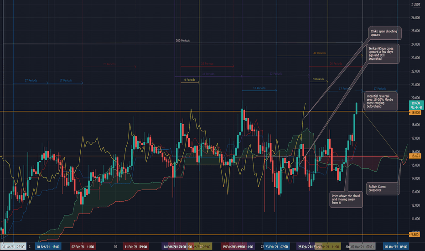Select the "42 Periods" date range label

point(319,53)
